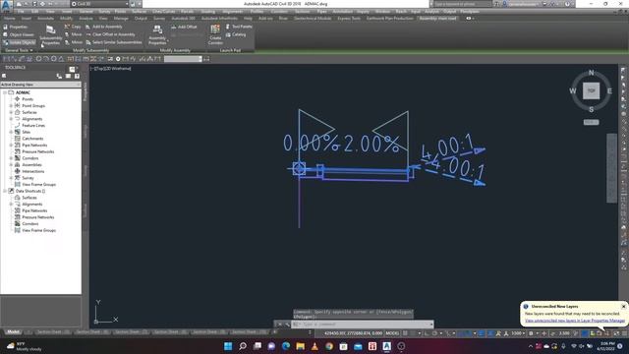The image size is (629, 354).
Task: Collapse the Data Shortcuts node
Action: coord(5,191)
